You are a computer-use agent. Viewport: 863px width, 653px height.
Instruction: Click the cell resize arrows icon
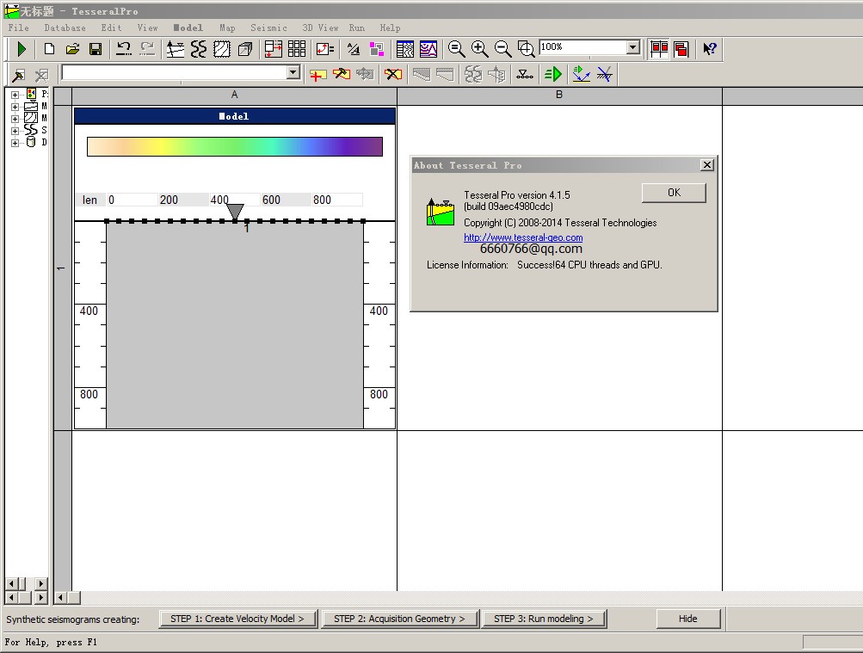coord(273,50)
